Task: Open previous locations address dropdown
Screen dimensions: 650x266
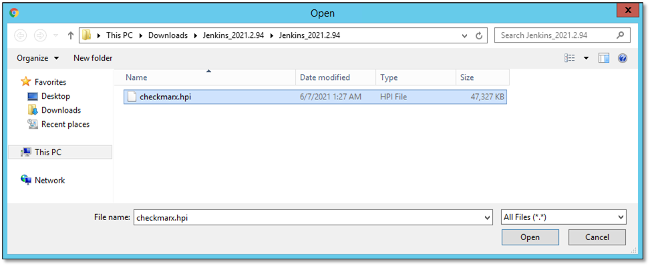Action: click(x=465, y=35)
